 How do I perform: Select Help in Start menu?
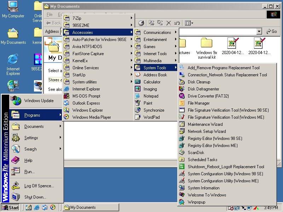[36, 160]
